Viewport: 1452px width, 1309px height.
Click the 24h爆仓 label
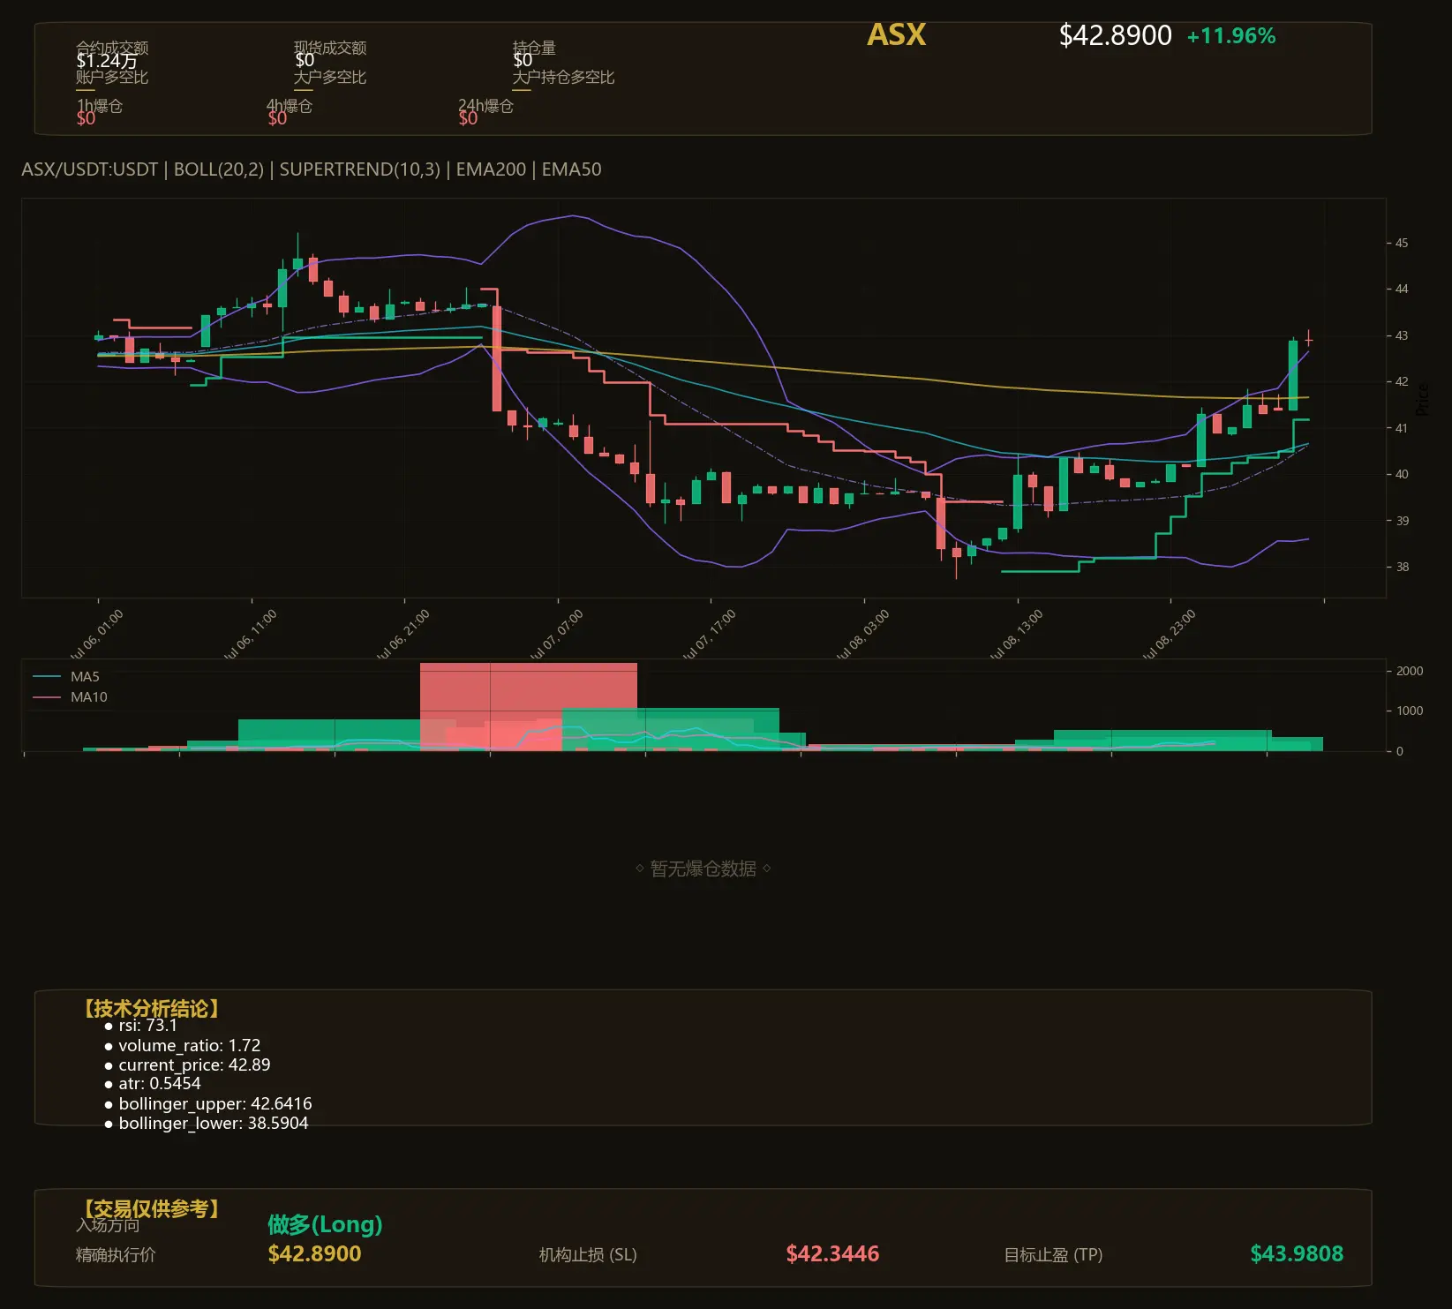(485, 106)
